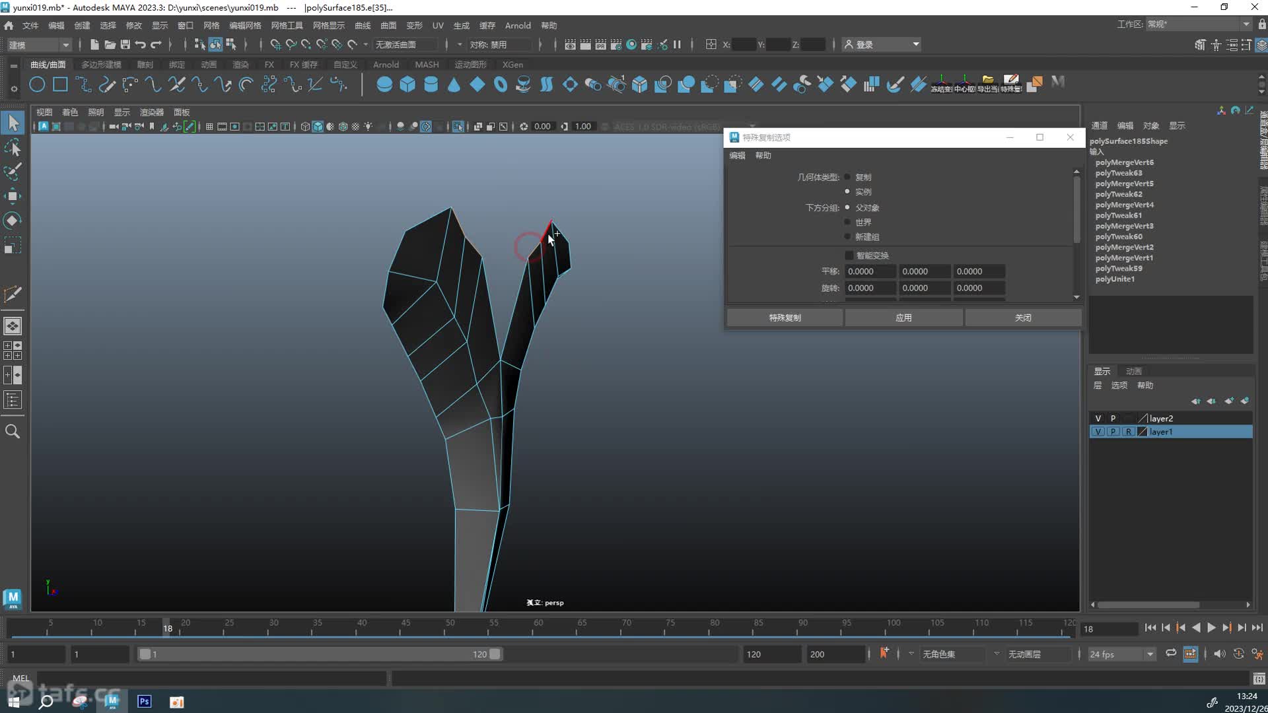Viewport: 1268px width, 713px height.
Task: Open the 无动画层 animation layer dropdown
Action: 1037,654
